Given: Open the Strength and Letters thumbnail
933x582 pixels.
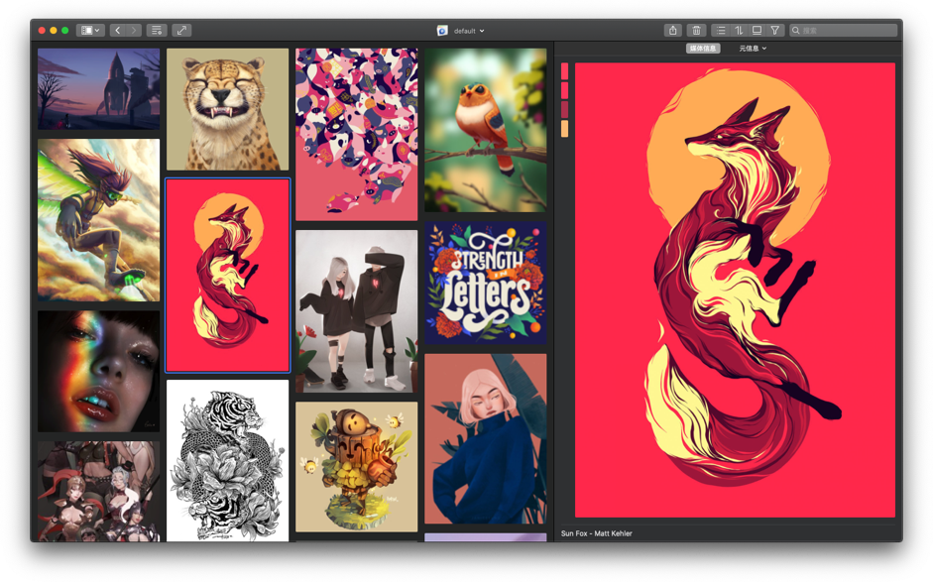Looking at the screenshot, I should [x=486, y=284].
